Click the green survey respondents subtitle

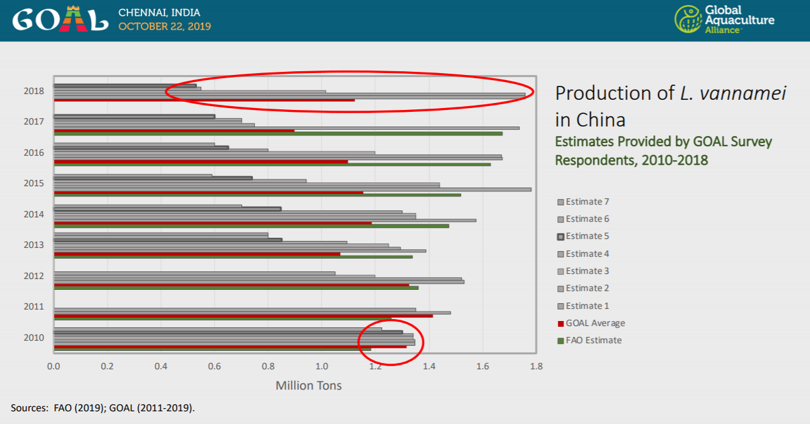tap(663, 151)
